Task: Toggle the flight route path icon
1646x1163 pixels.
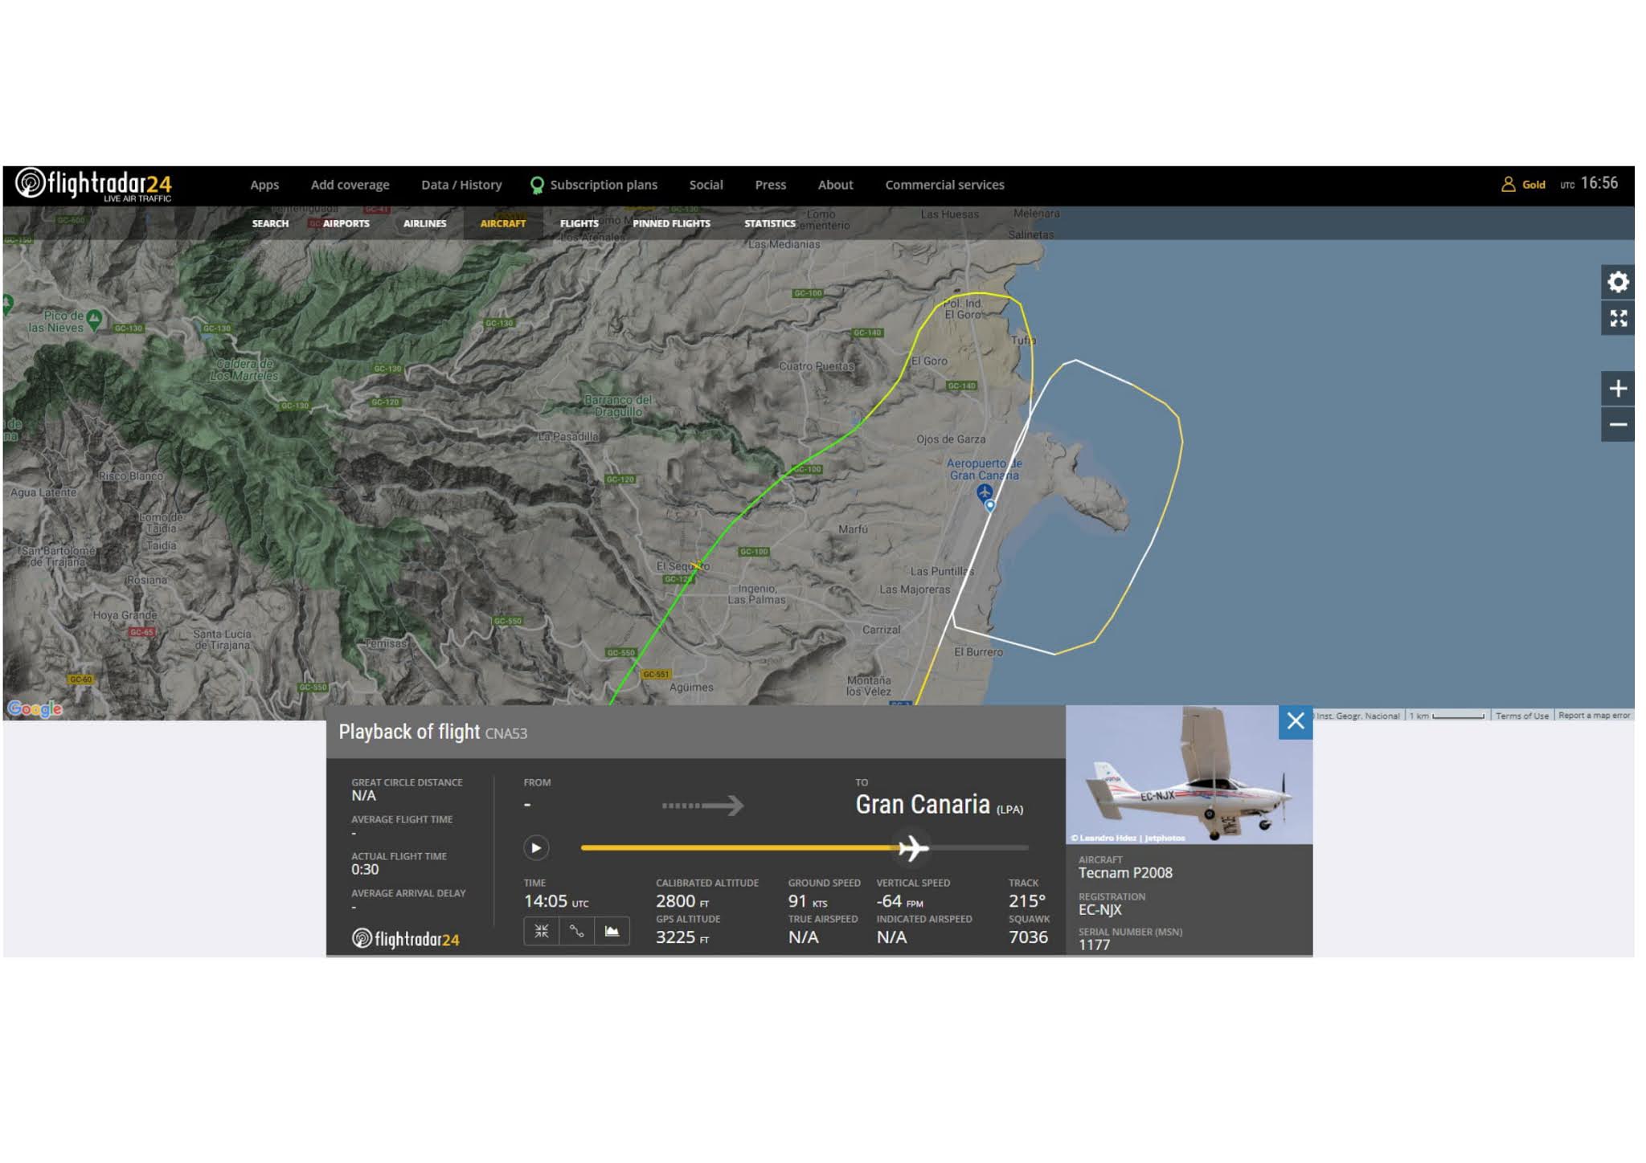Action: tap(576, 931)
